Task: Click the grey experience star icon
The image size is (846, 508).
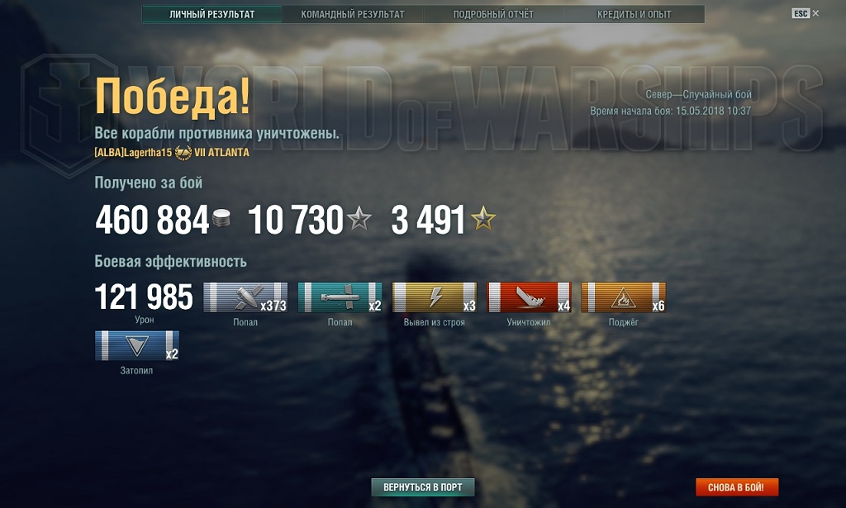Action: 359,219
